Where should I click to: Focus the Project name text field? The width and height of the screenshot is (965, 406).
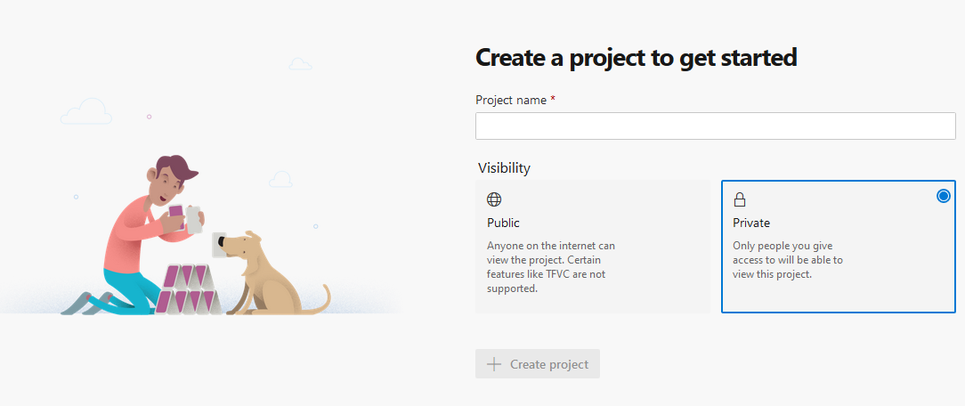(x=715, y=126)
